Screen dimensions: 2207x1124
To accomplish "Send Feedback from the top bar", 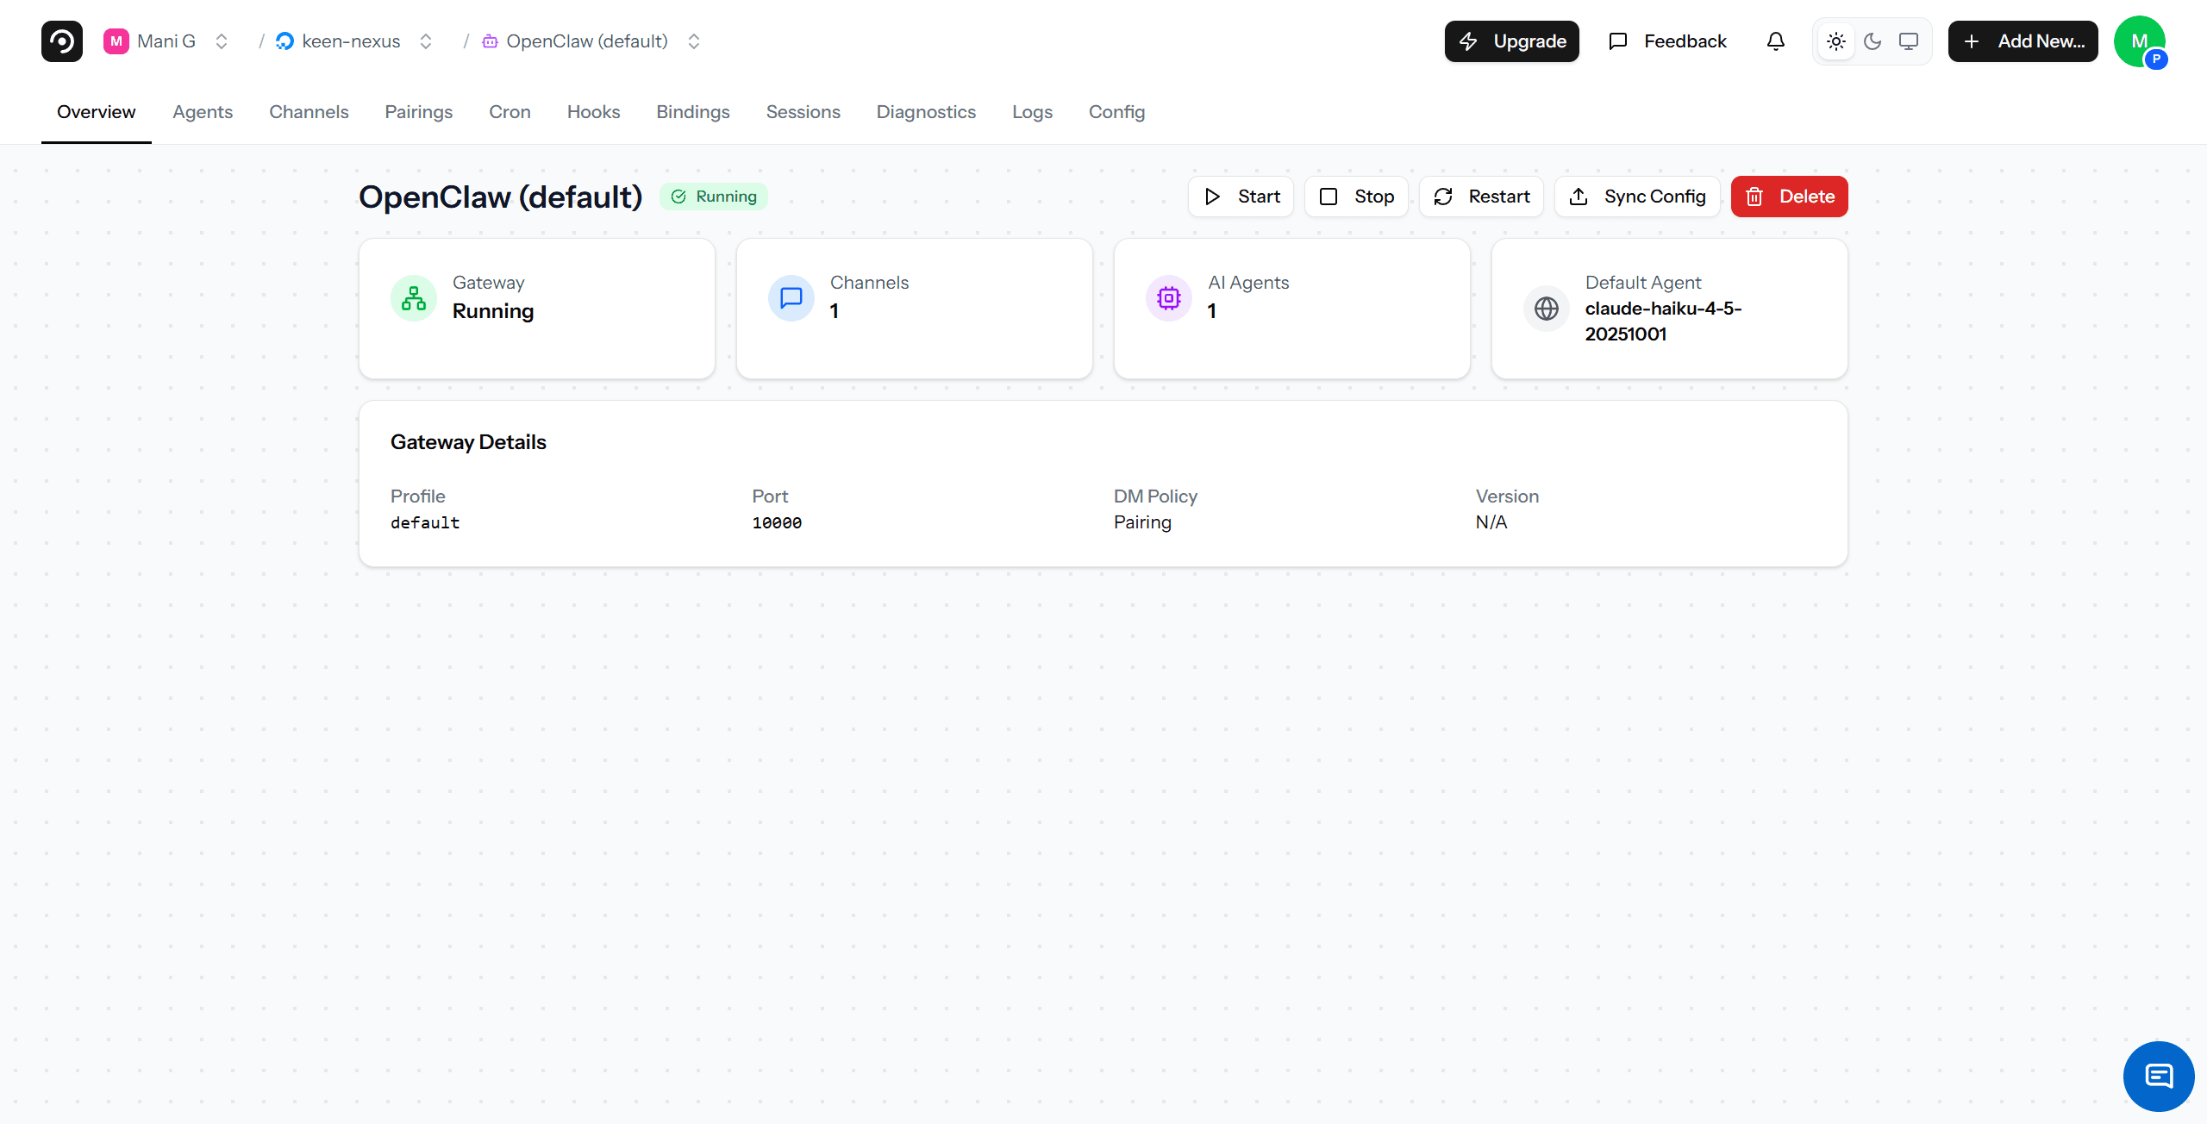I will click(1666, 41).
